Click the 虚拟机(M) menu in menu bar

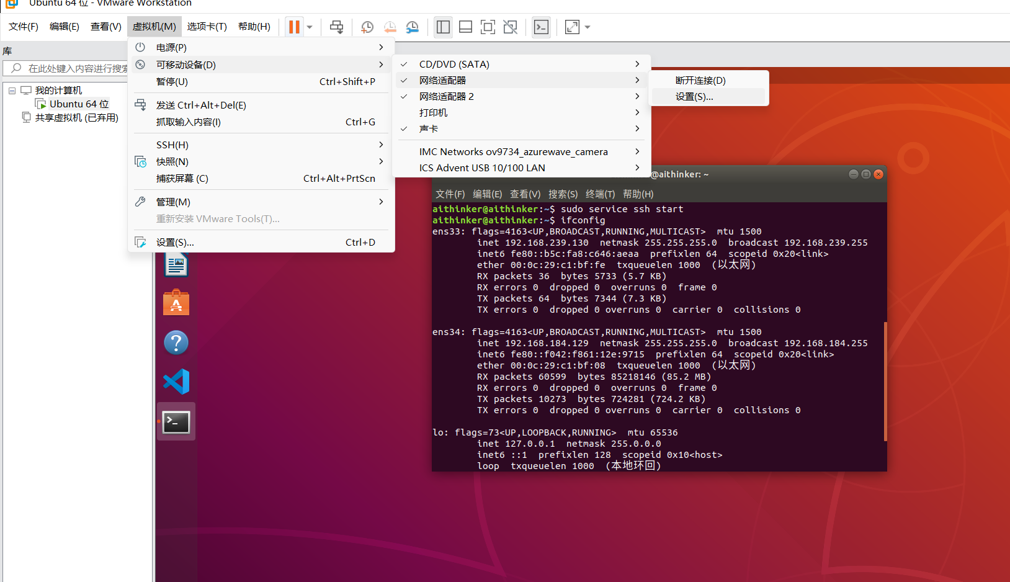coord(154,27)
